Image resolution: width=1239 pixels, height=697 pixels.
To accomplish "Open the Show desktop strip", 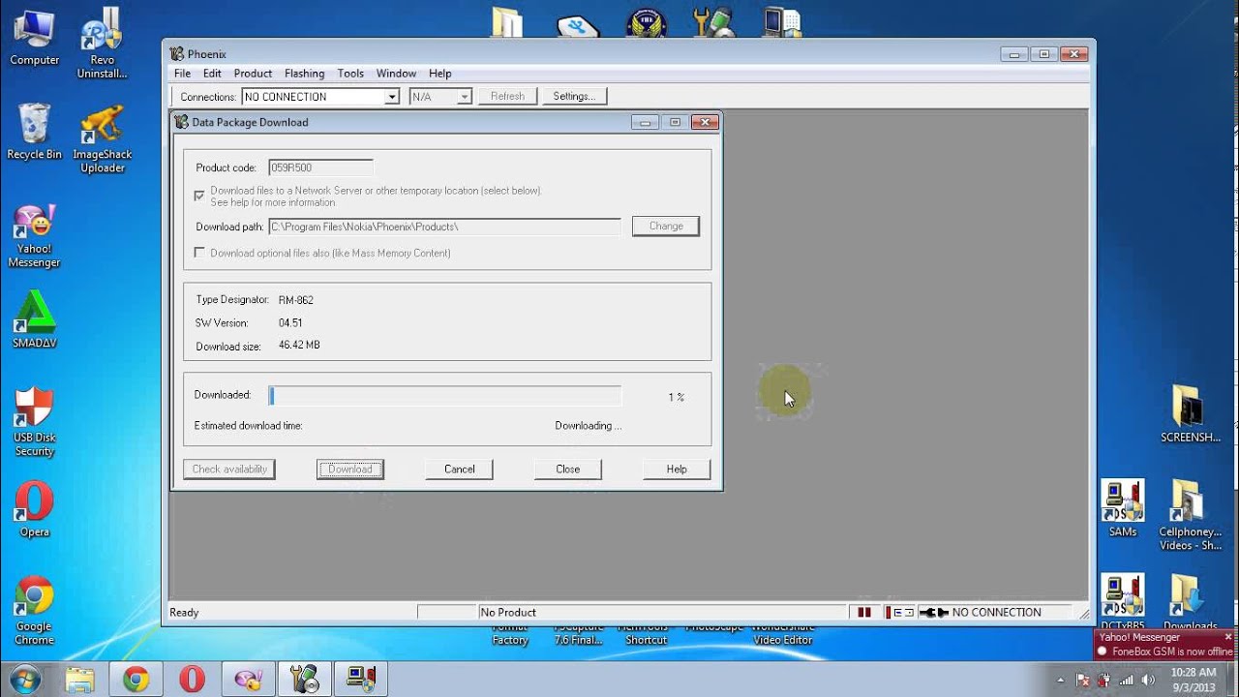I will [x=1234, y=680].
